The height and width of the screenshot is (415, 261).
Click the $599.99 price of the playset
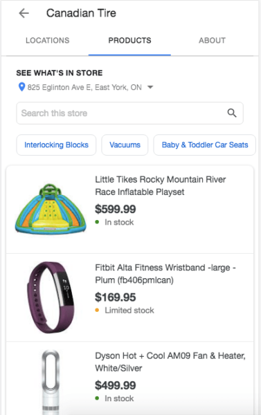click(x=115, y=209)
